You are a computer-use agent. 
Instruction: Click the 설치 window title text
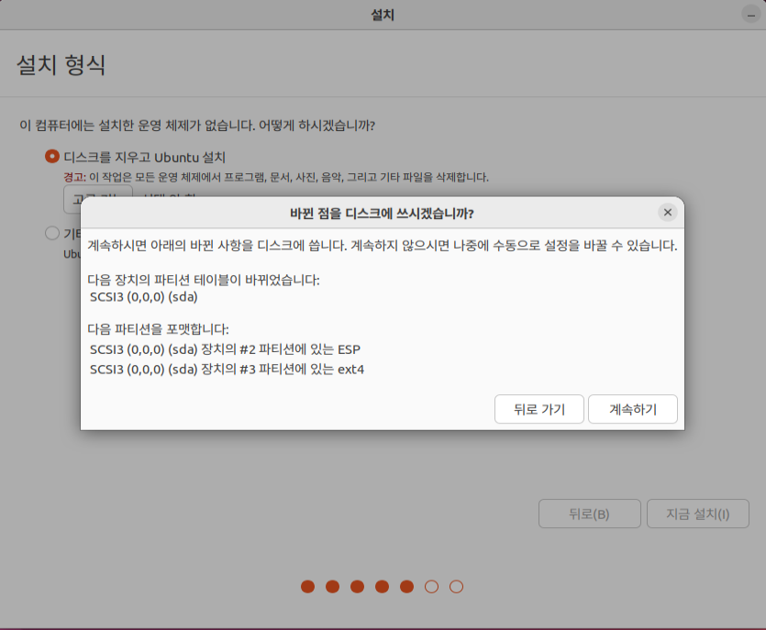383,15
